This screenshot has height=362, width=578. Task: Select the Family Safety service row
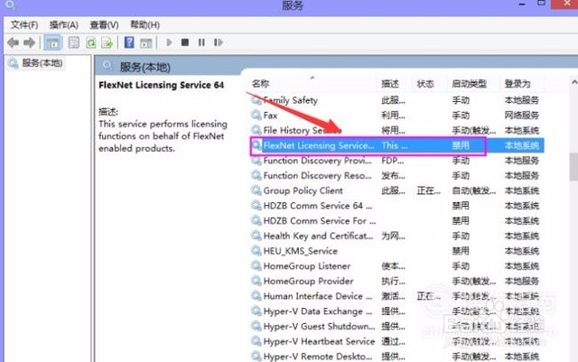[396, 100]
